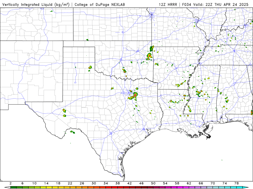
Task: Click the '2' label on the color scale
Action: pyautogui.click(x=10, y=183)
